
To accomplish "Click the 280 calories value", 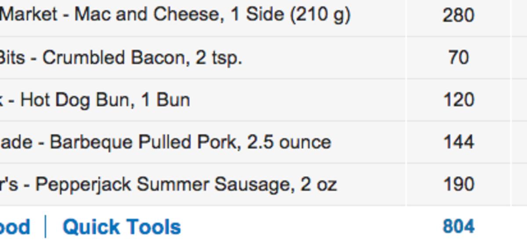I will [458, 15].
